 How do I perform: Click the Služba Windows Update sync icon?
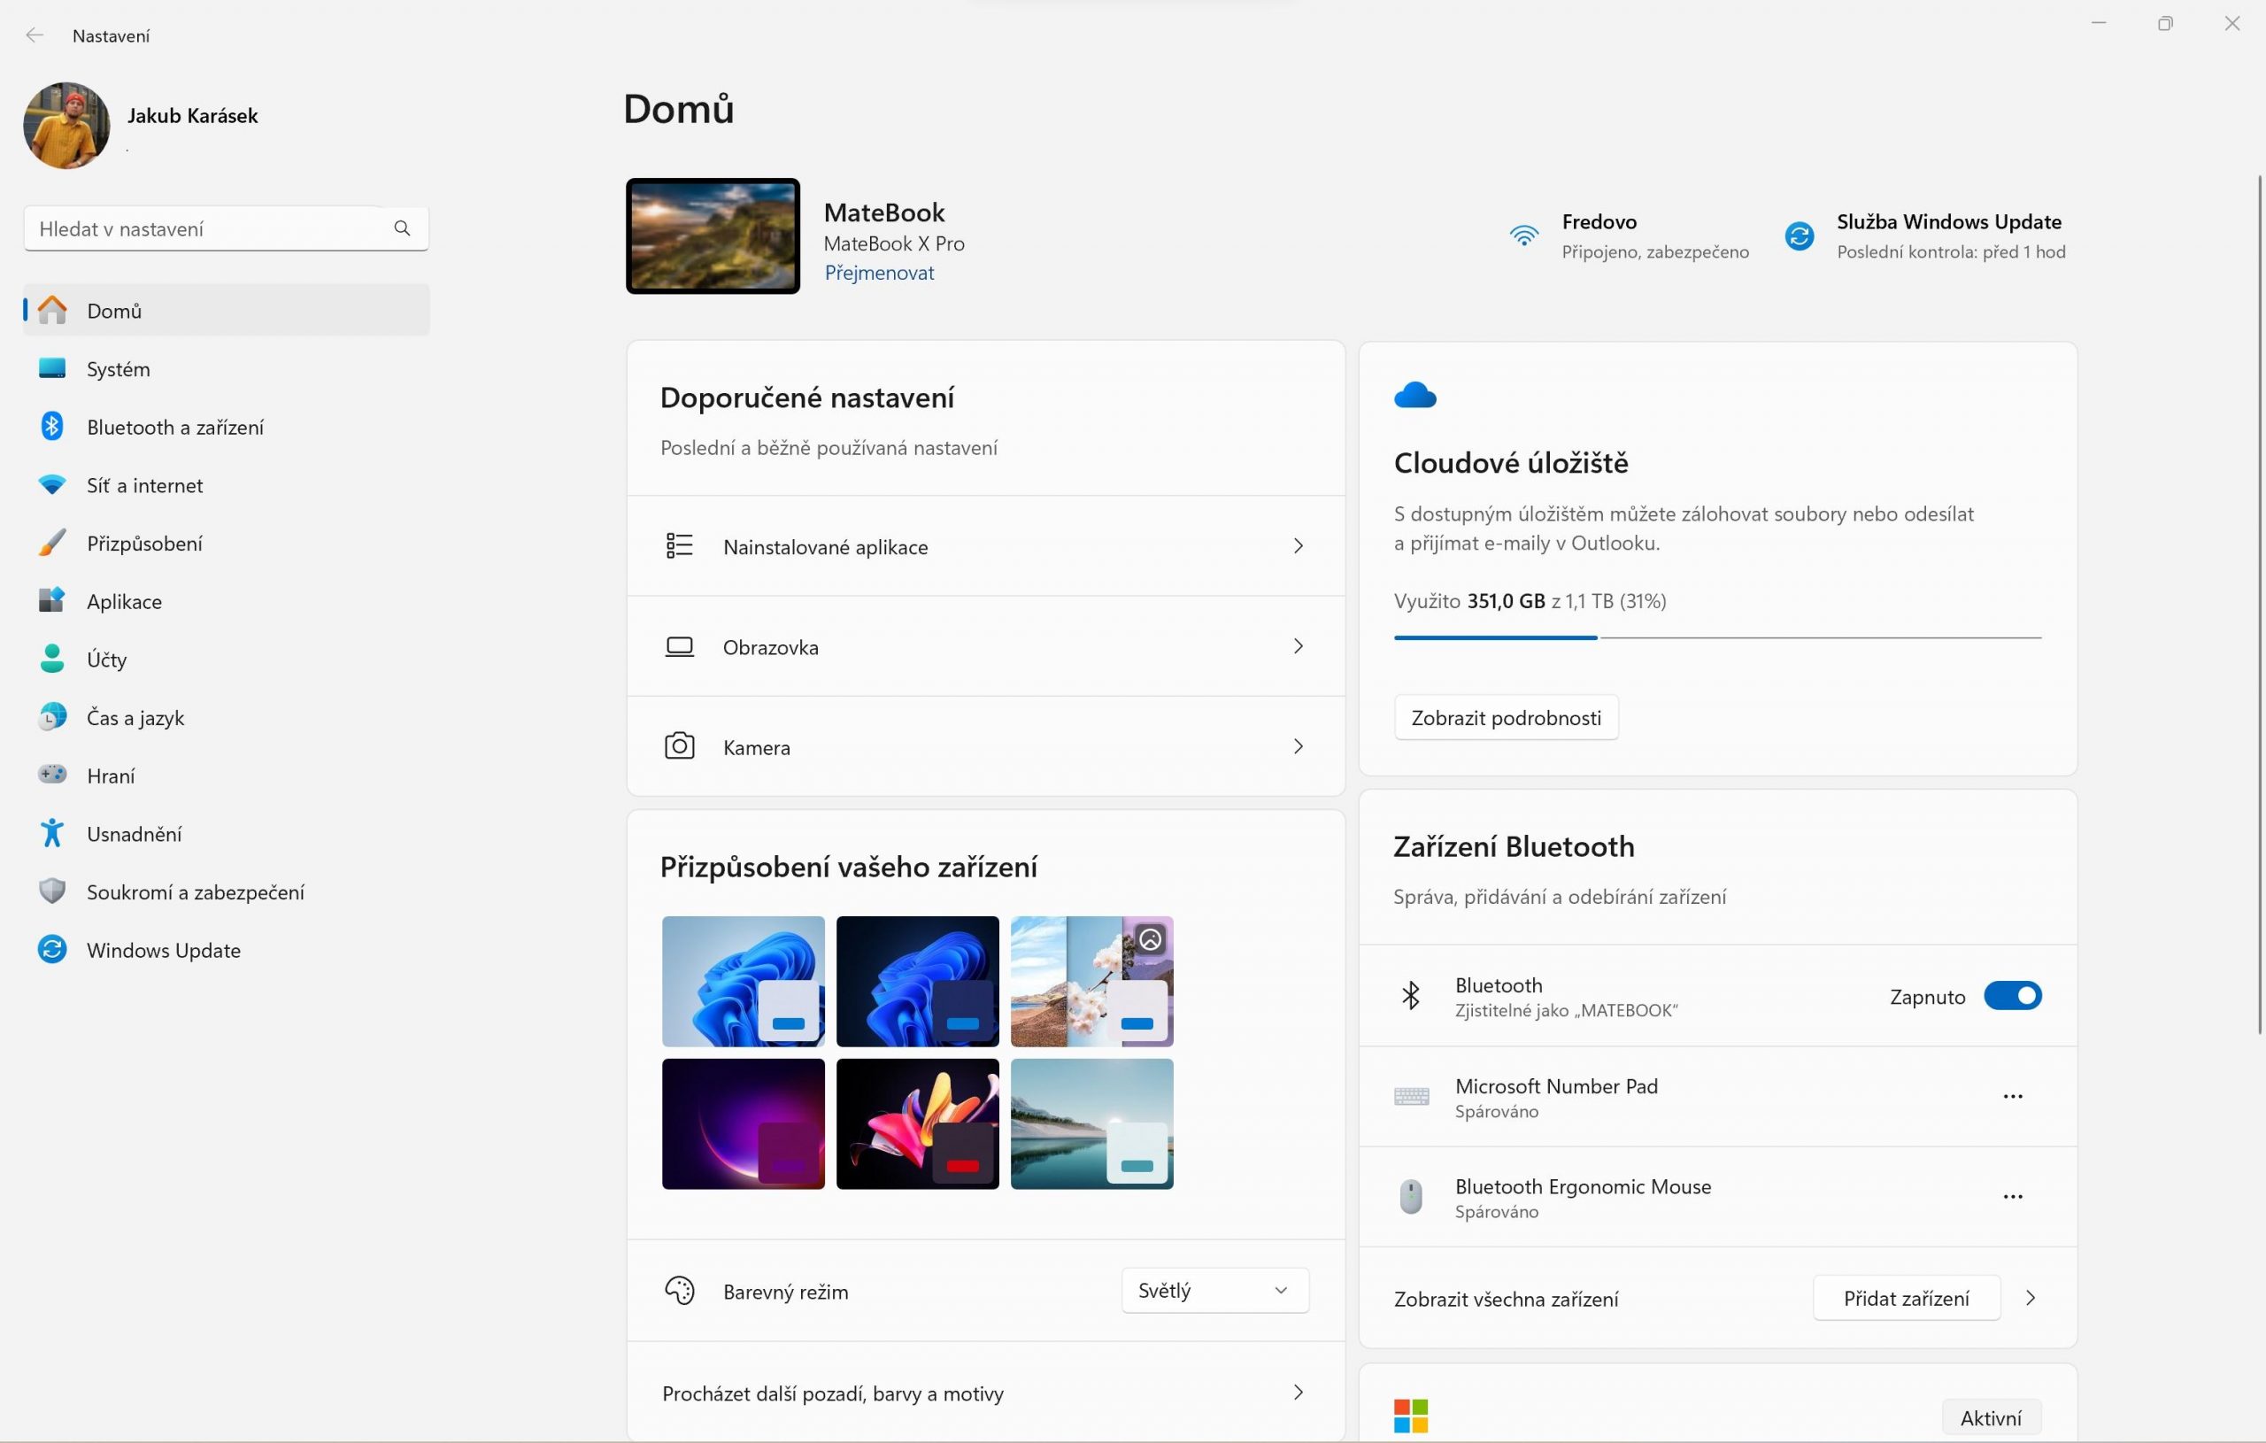pos(1800,235)
